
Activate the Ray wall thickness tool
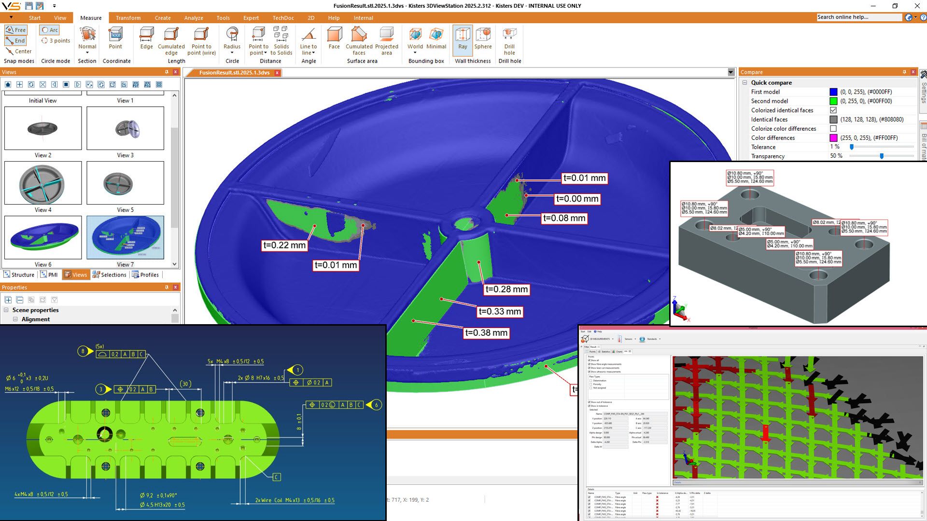coord(462,41)
